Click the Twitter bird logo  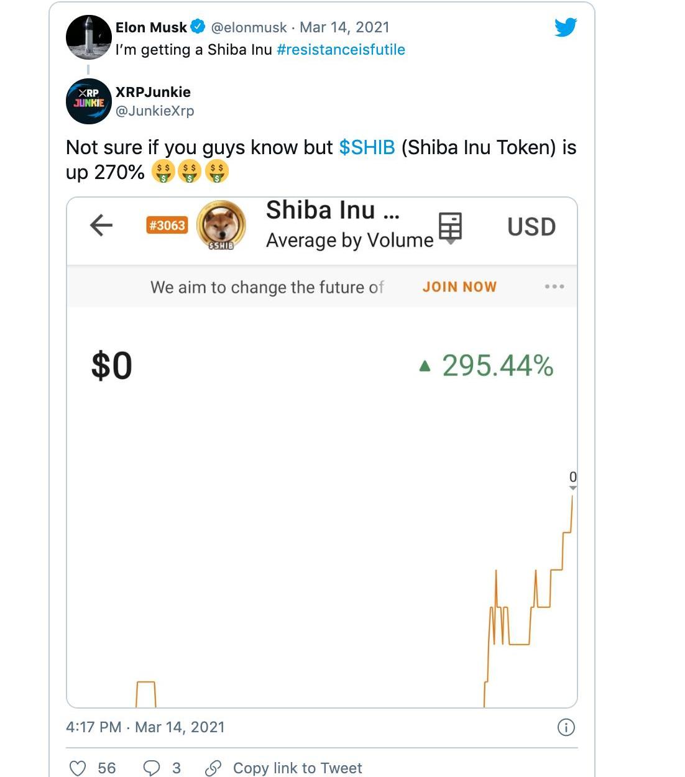(x=566, y=27)
